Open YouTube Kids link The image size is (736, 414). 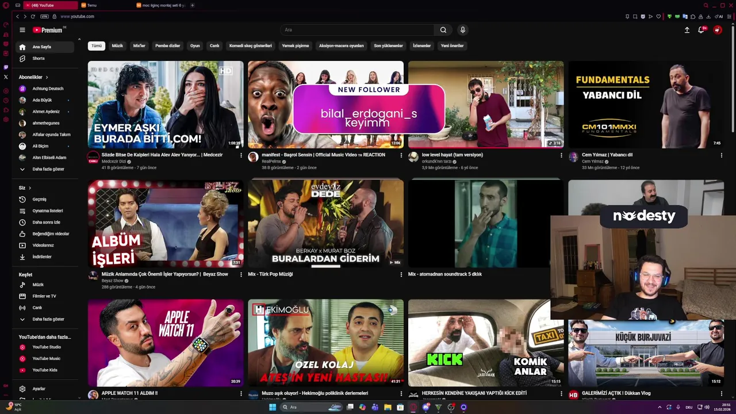pyautogui.click(x=46, y=370)
